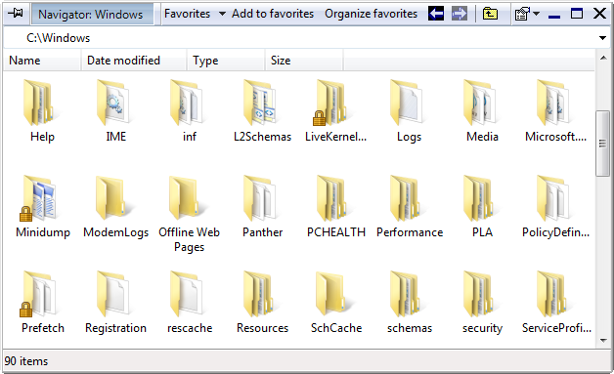Screen dimensions: 614x374
Task: Select the ModemLogs folder
Action: [x=116, y=207]
